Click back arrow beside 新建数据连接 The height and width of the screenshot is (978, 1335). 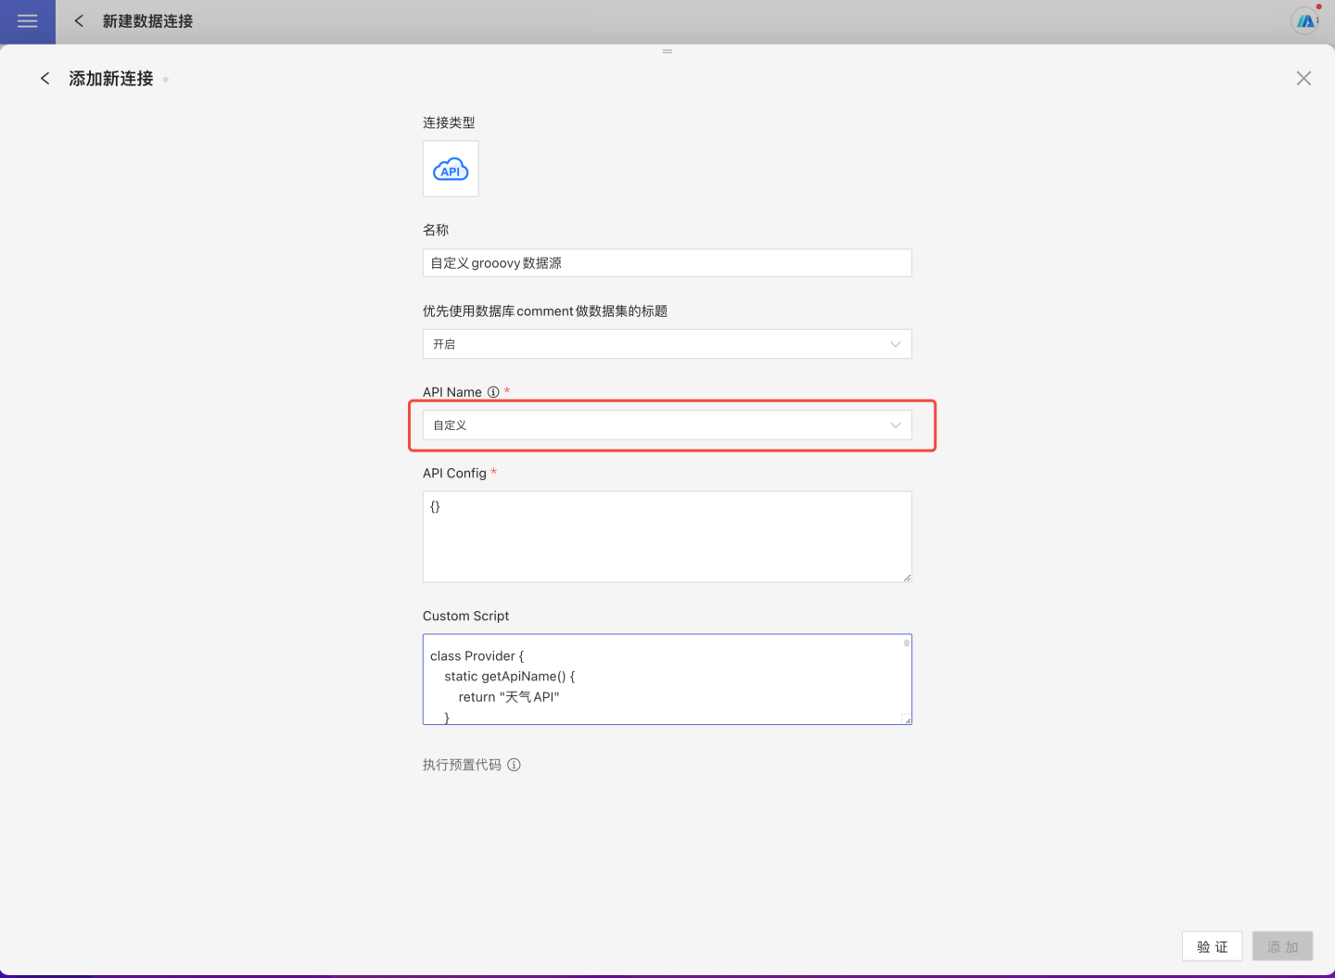click(x=79, y=21)
